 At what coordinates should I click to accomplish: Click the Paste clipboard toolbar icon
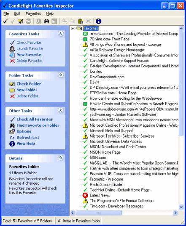[81, 21]
